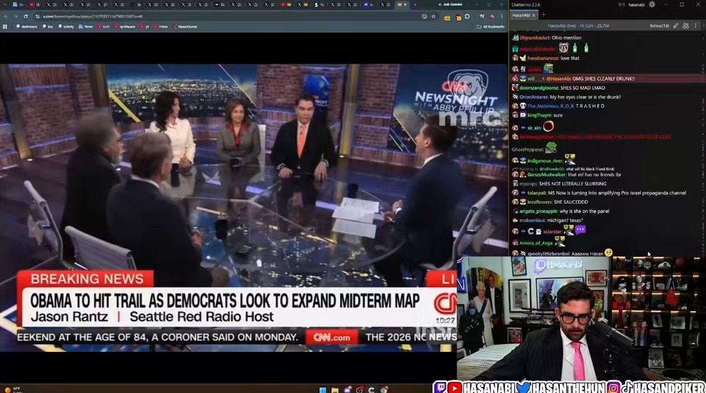
Task: Open File Explorer from the taskbar
Action: (335, 389)
